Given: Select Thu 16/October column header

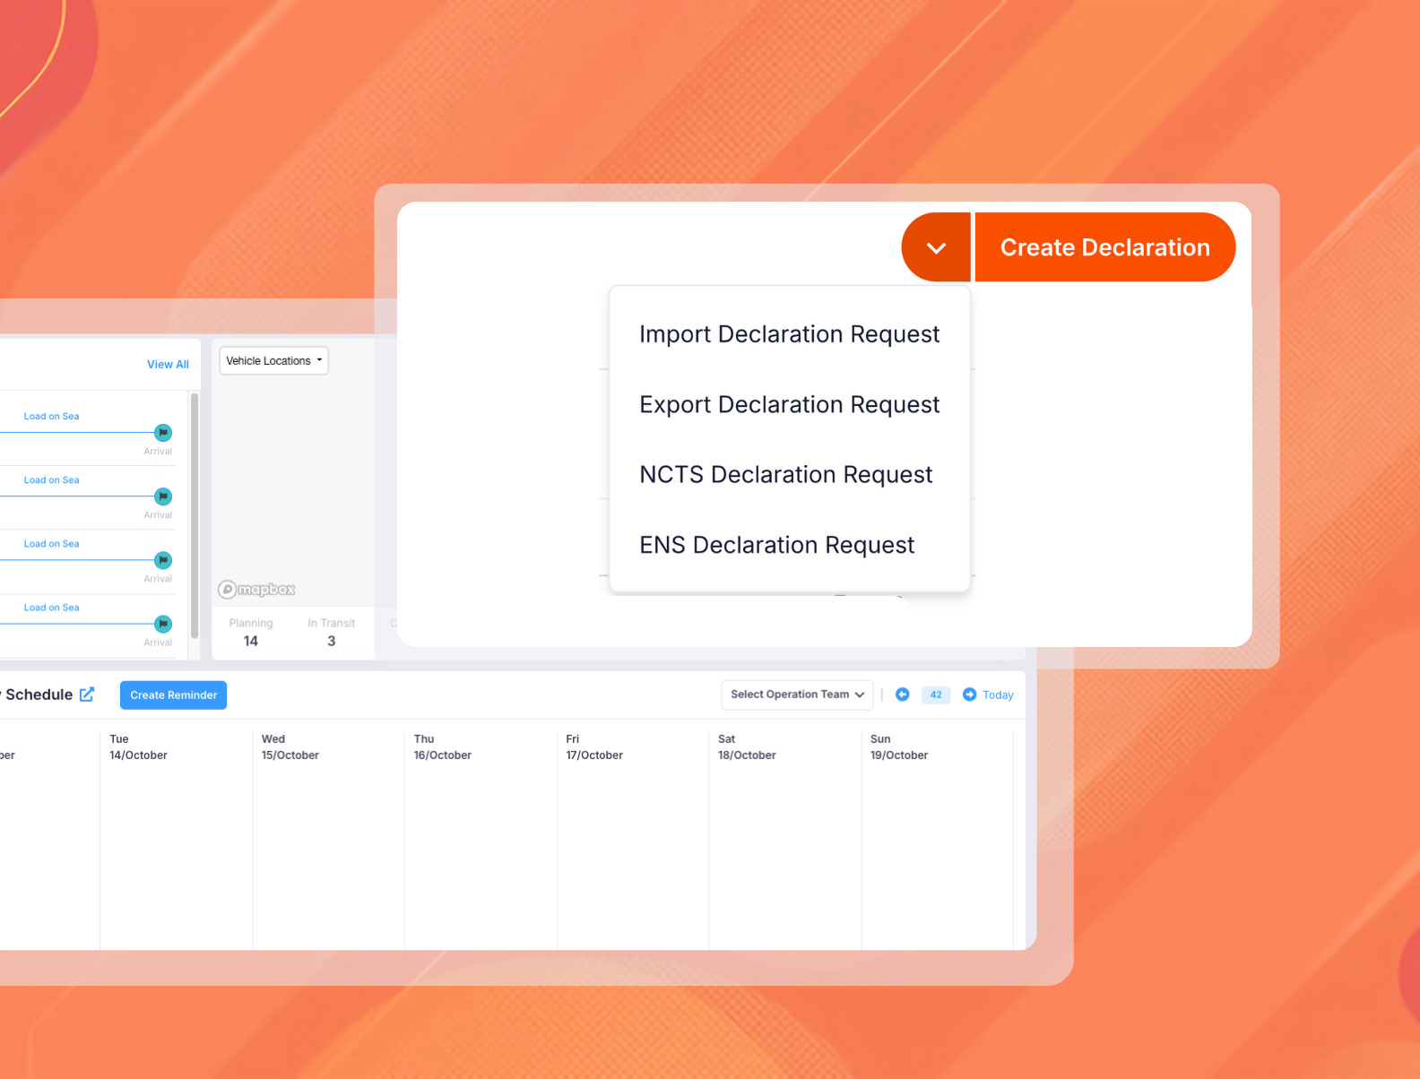Looking at the screenshot, I should pos(443,747).
